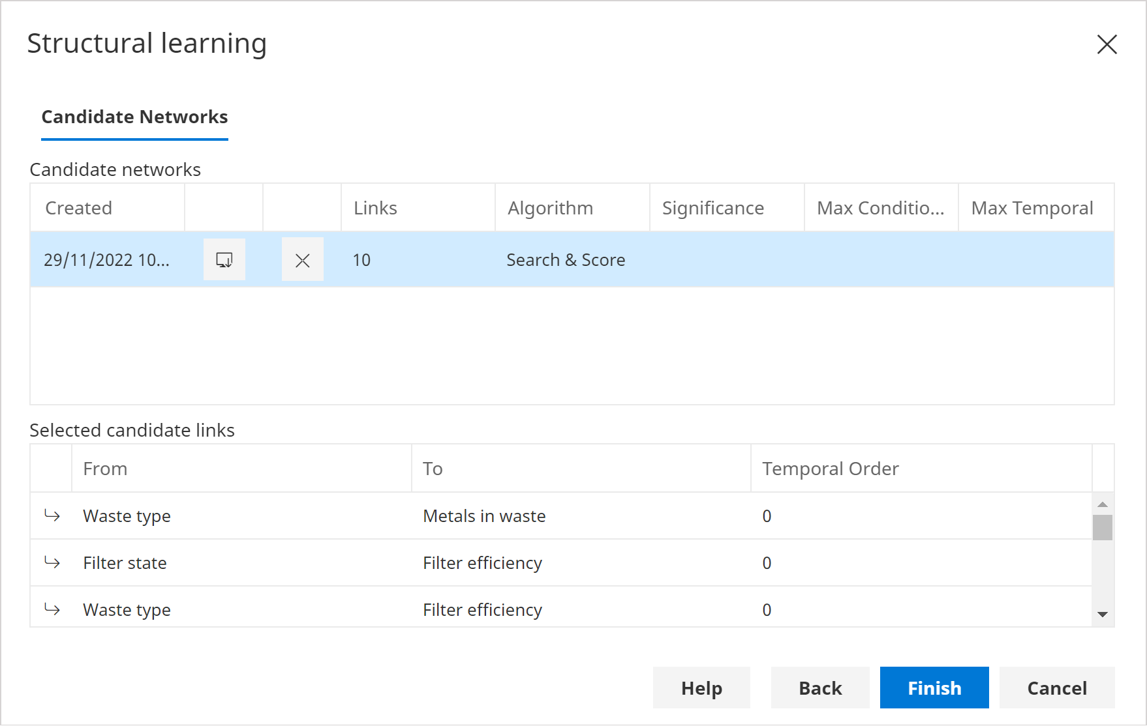Delete the candidate network with X icon
The height and width of the screenshot is (726, 1147).
point(302,260)
